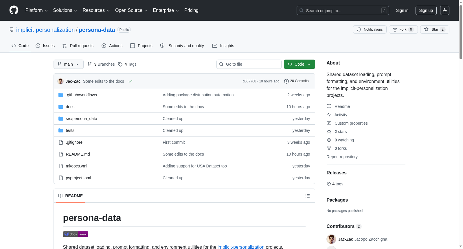The height and width of the screenshot is (249, 463).
Task: Open the command palette icon button
Action: [x=445, y=10]
